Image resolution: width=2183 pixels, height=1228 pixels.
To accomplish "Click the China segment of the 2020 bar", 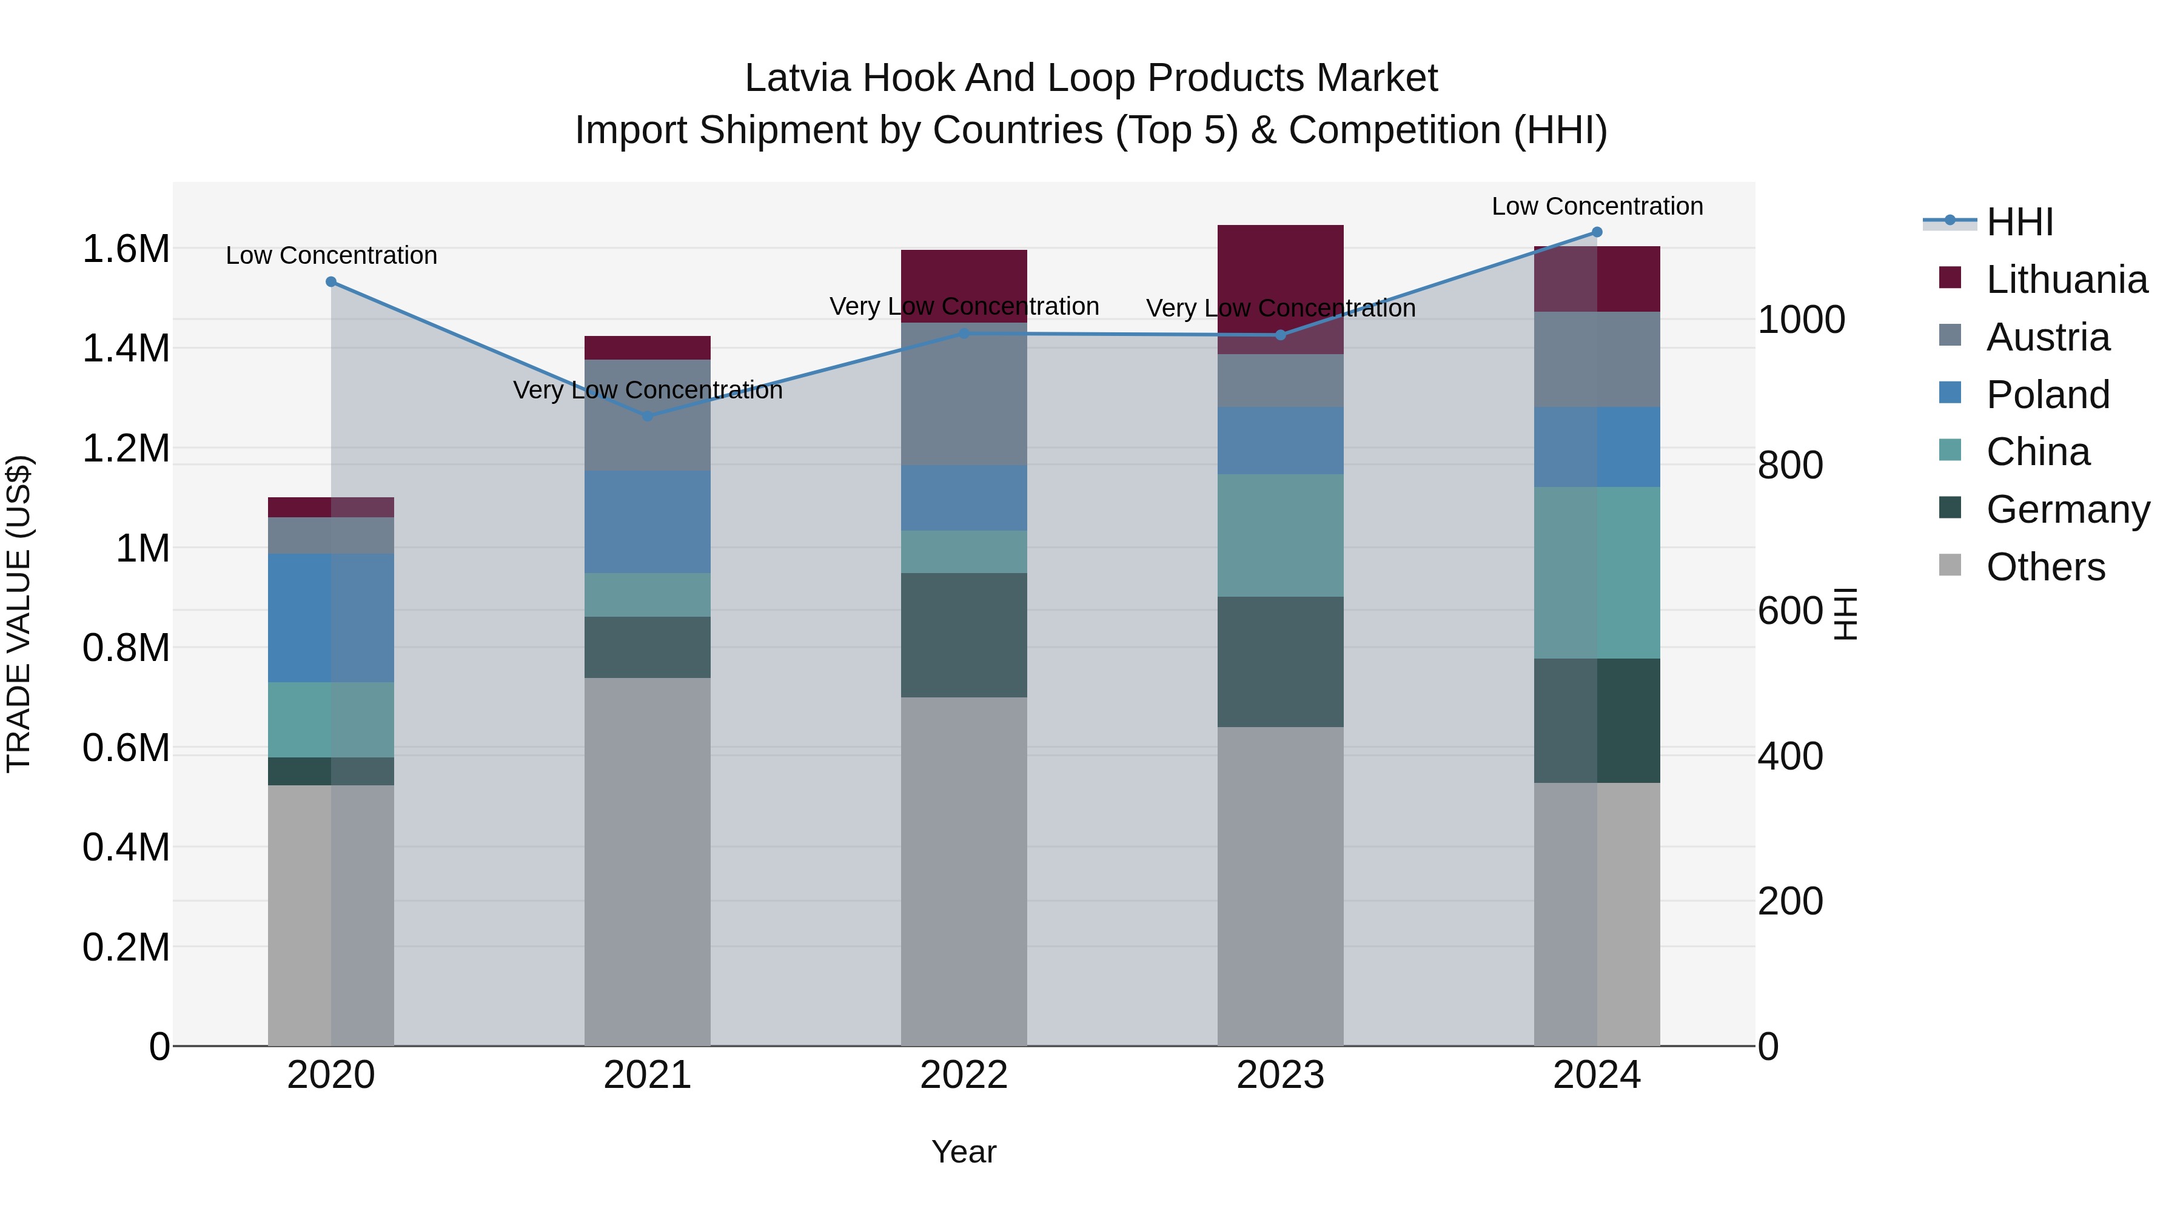I will click(331, 719).
